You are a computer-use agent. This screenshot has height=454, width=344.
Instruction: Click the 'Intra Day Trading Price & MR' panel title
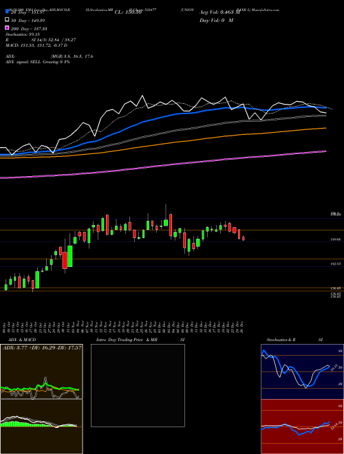[x=127, y=340]
